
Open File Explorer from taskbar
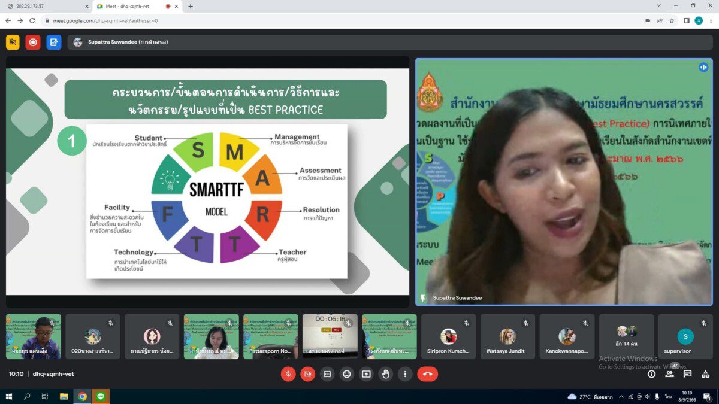coord(64,396)
